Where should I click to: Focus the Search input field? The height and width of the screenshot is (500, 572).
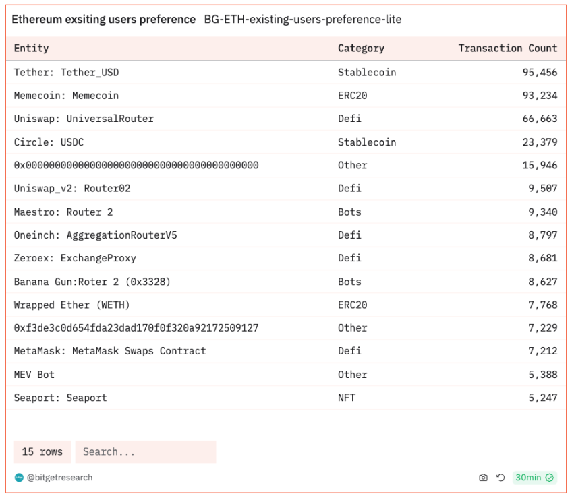[146, 452]
